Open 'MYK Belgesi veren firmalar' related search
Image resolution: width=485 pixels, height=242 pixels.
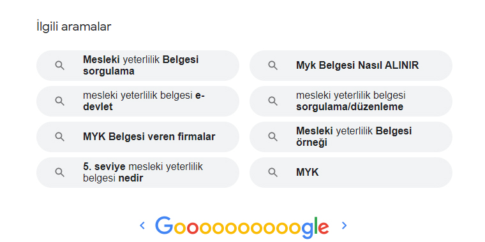tap(138, 137)
